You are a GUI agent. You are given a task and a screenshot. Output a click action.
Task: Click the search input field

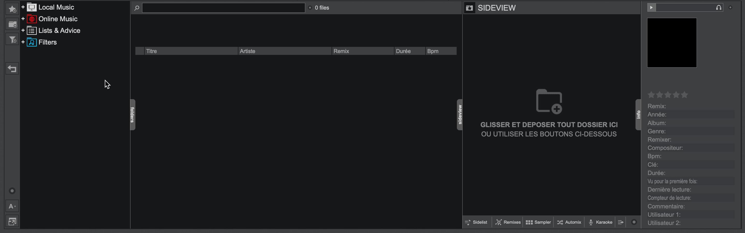pyautogui.click(x=223, y=8)
